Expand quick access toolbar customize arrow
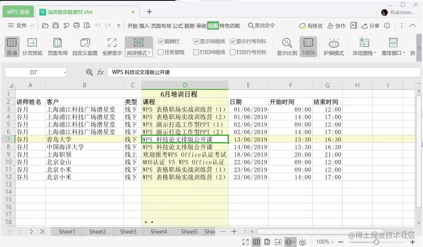Screen dimensions: 423x247 coord(118,25)
